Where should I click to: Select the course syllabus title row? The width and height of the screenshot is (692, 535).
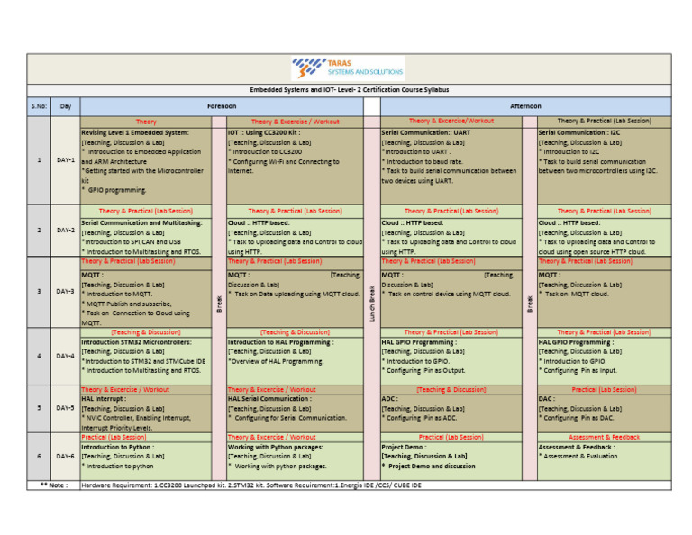[x=349, y=90]
